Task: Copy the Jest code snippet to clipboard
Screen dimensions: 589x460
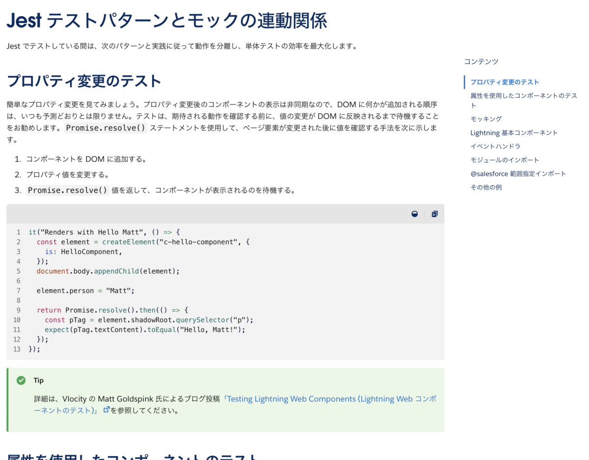Action: coord(434,214)
